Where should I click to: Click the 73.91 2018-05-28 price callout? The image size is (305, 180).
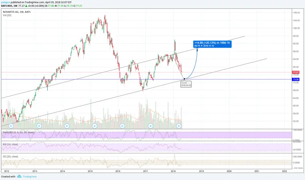pyautogui.click(x=186, y=84)
